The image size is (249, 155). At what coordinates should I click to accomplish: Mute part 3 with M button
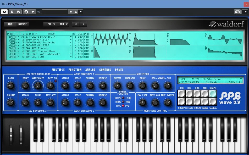click(12, 42)
